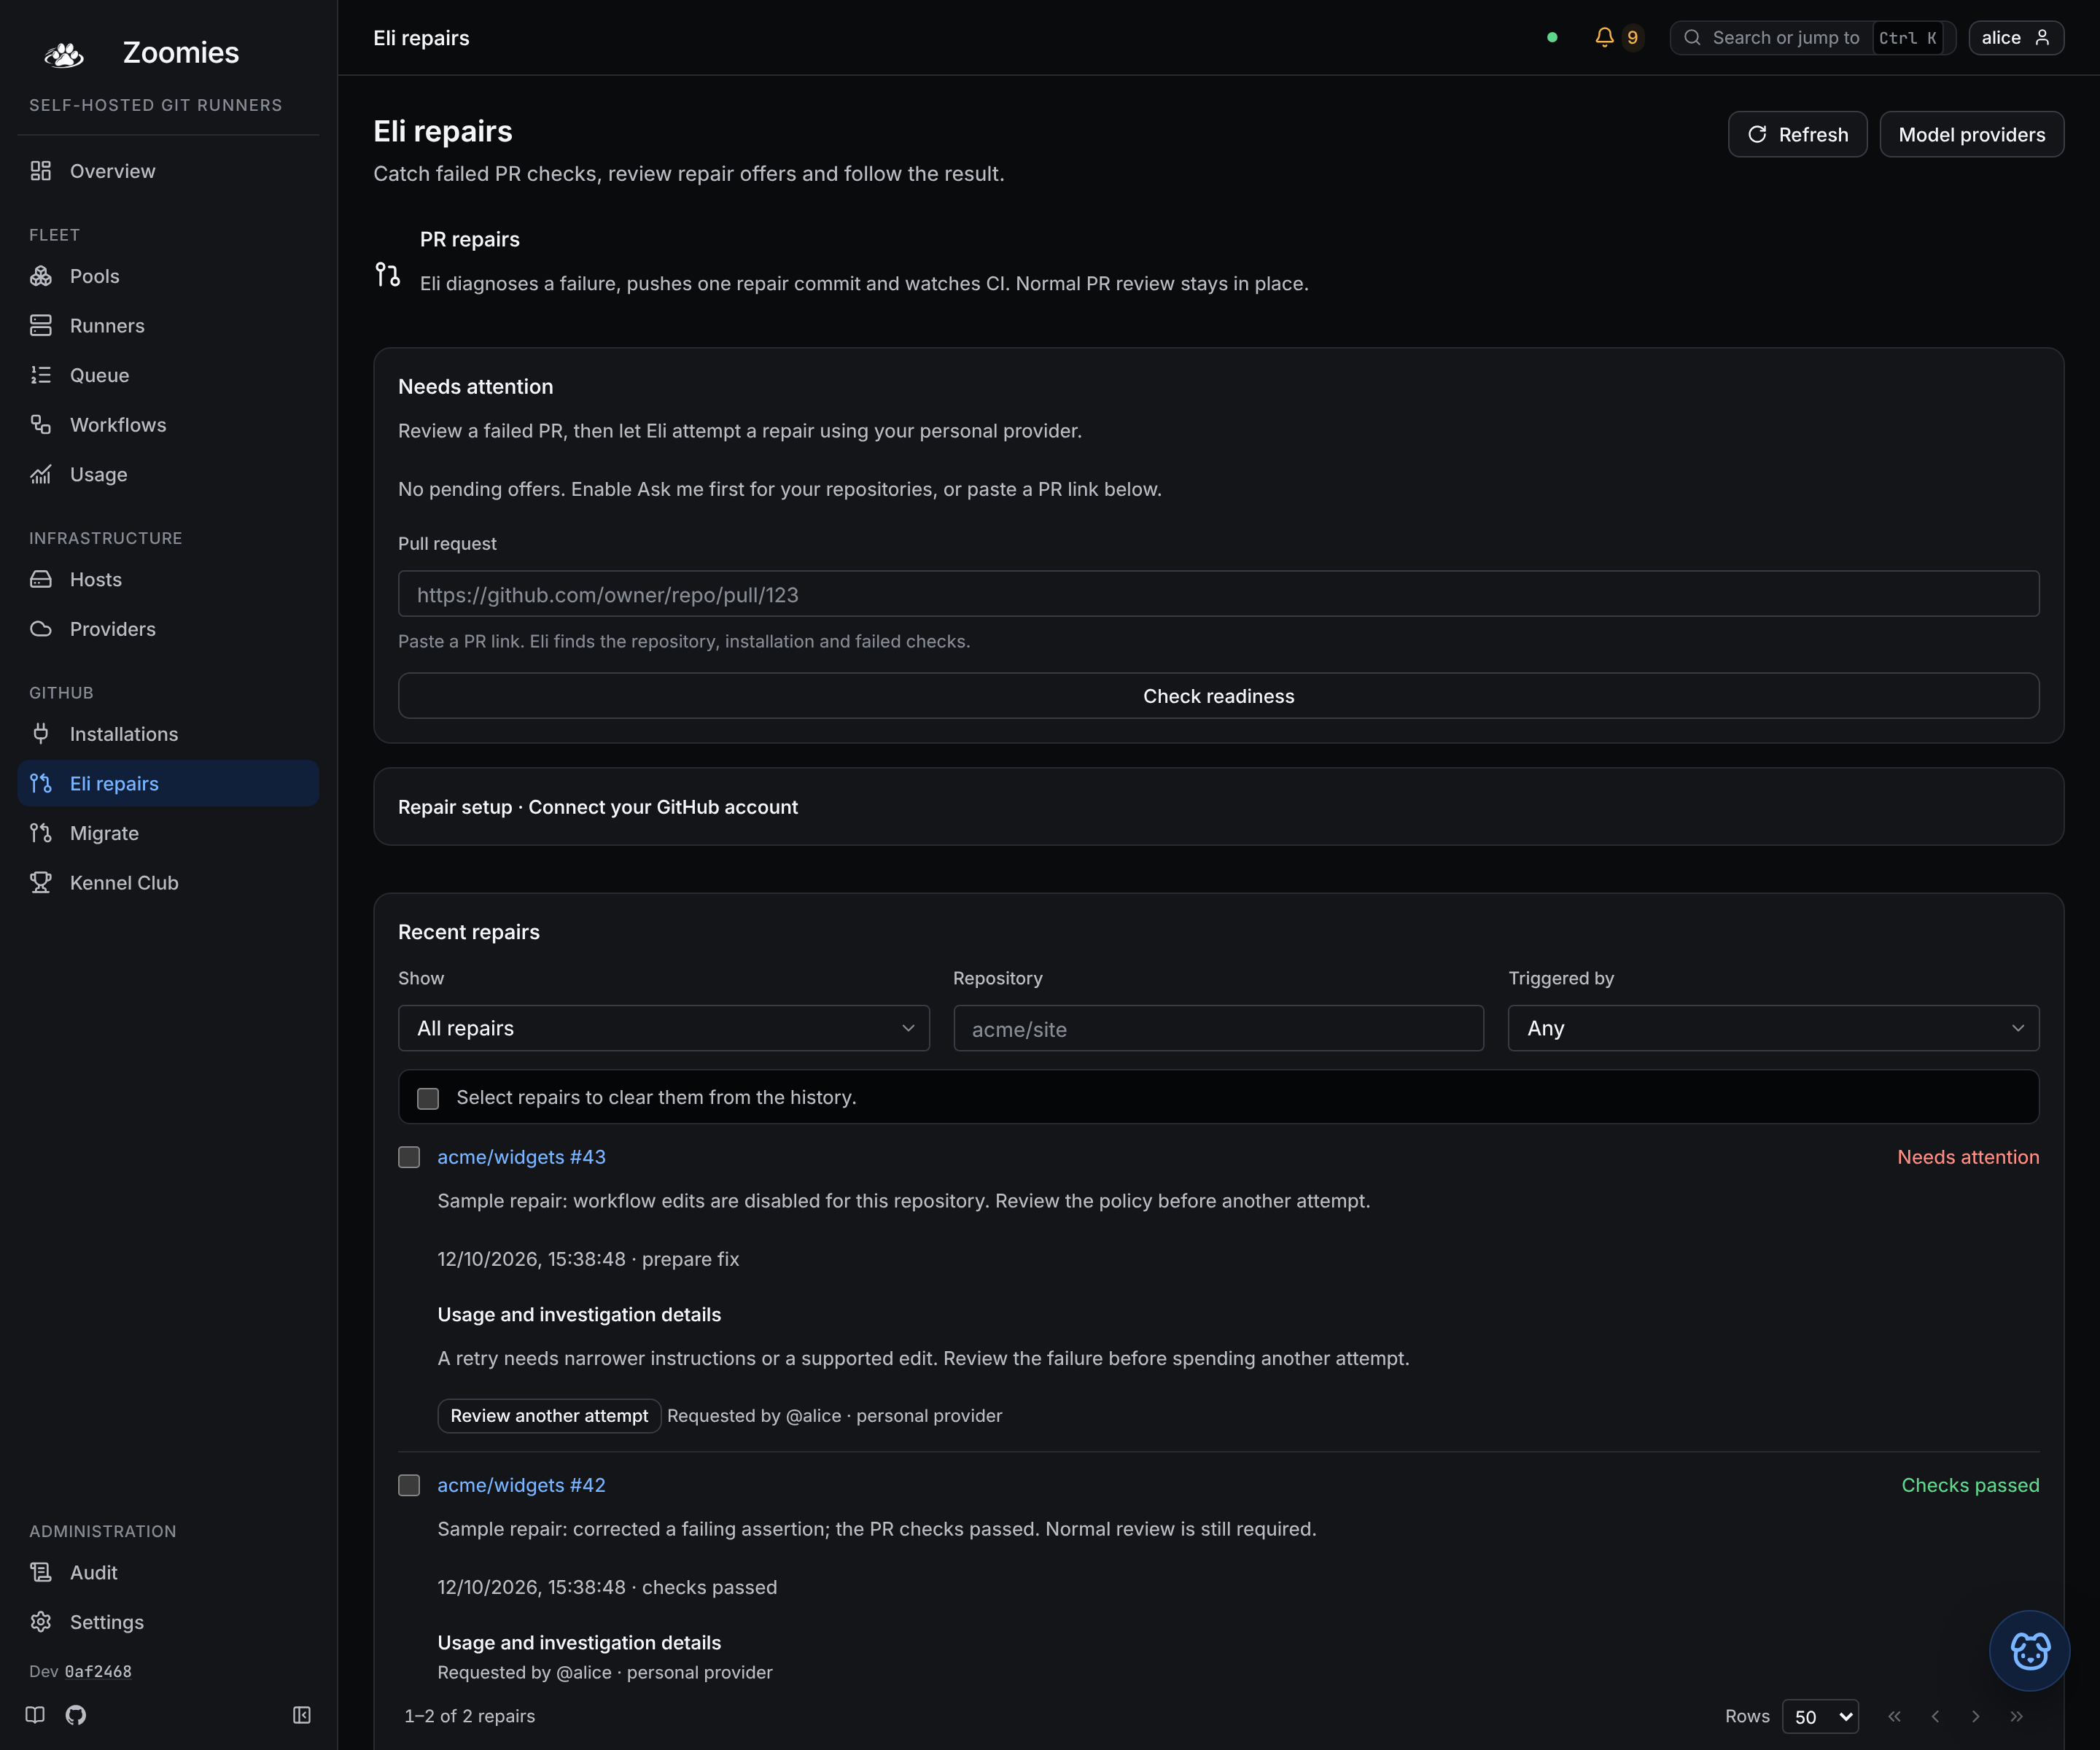This screenshot has width=2100, height=1750.
Task: Open the Audit page
Action: [x=168, y=1572]
